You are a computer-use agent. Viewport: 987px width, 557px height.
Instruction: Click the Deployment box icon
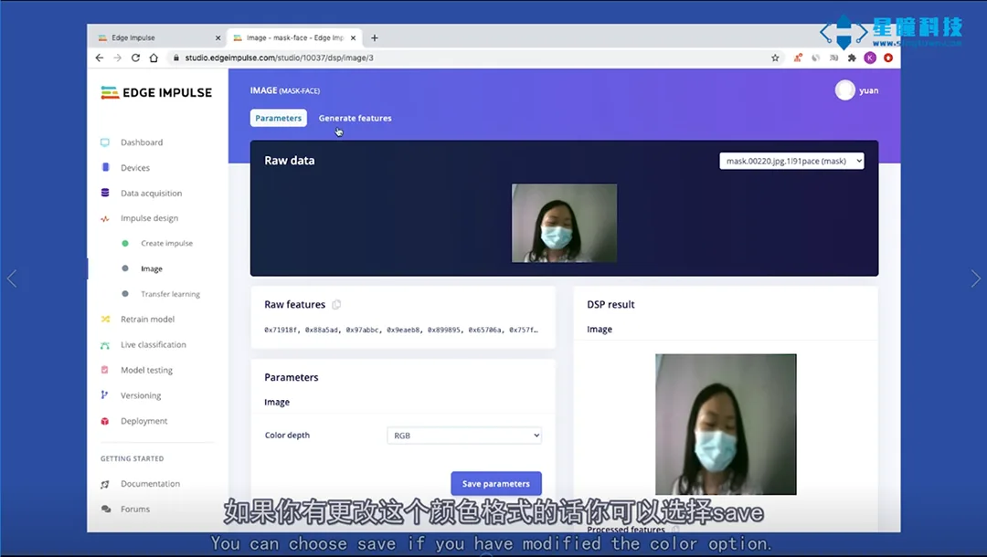click(x=105, y=421)
